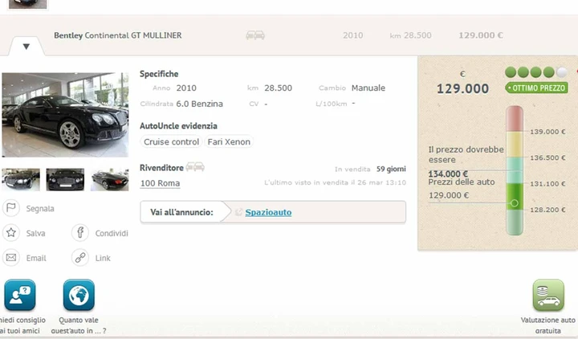Click Bentley Continental GT MULLINER title
The height and width of the screenshot is (339, 578).
(117, 35)
